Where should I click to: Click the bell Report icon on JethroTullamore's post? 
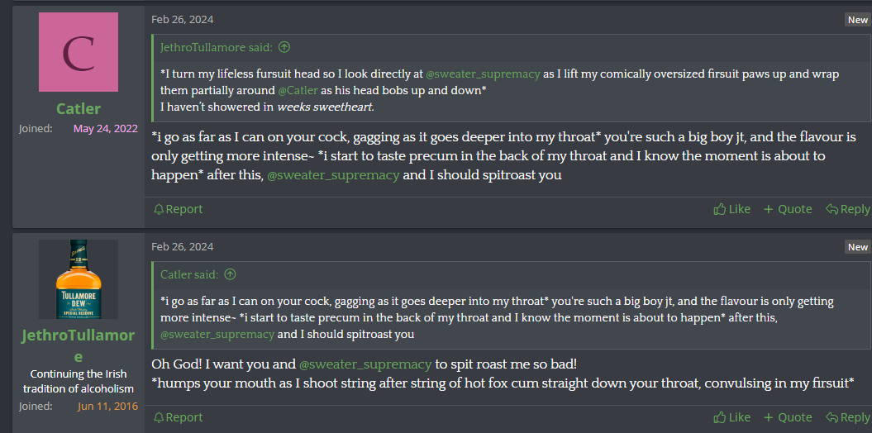pos(159,417)
